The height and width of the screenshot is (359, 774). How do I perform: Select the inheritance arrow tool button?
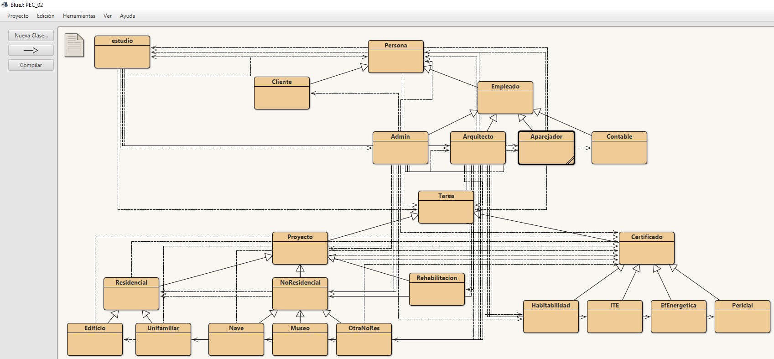coord(31,50)
